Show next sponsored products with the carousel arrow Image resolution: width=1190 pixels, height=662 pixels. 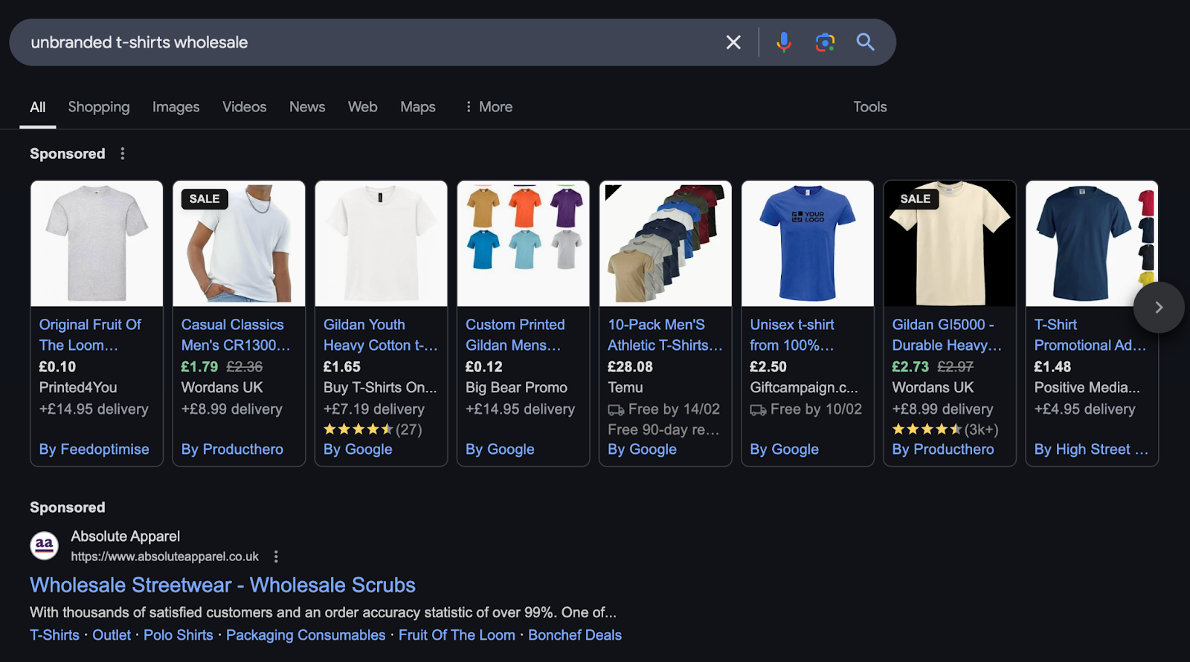[1159, 307]
